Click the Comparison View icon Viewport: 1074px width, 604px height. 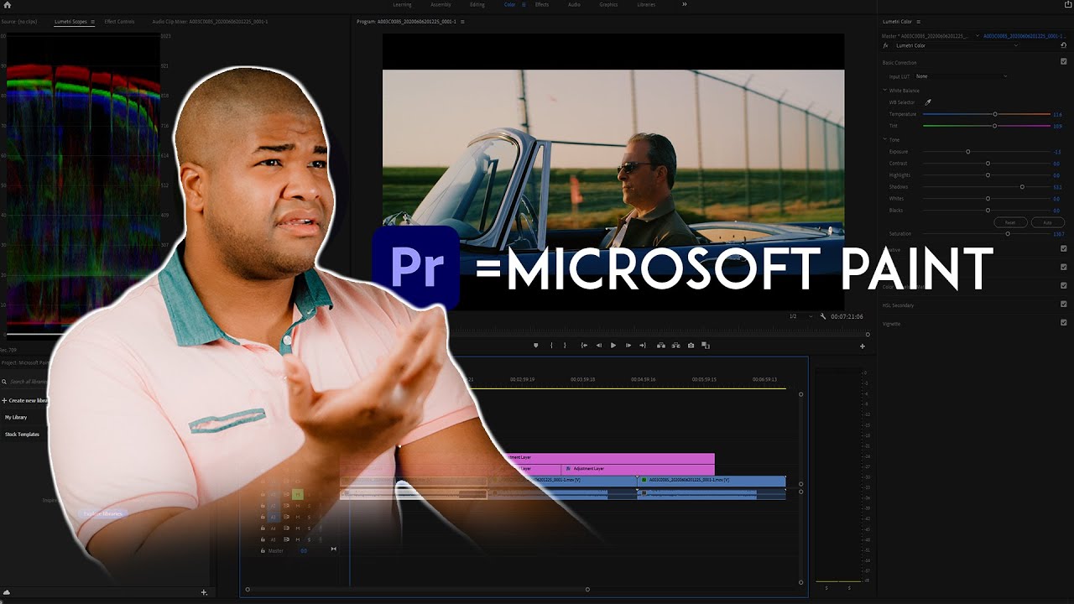click(x=706, y=346)
